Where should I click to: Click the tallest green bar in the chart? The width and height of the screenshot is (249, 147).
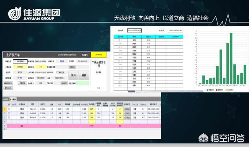click(x=231, y=59)
